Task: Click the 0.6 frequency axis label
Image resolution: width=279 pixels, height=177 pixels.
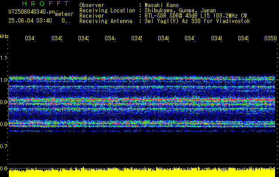Action: click(x=4, y=168)
